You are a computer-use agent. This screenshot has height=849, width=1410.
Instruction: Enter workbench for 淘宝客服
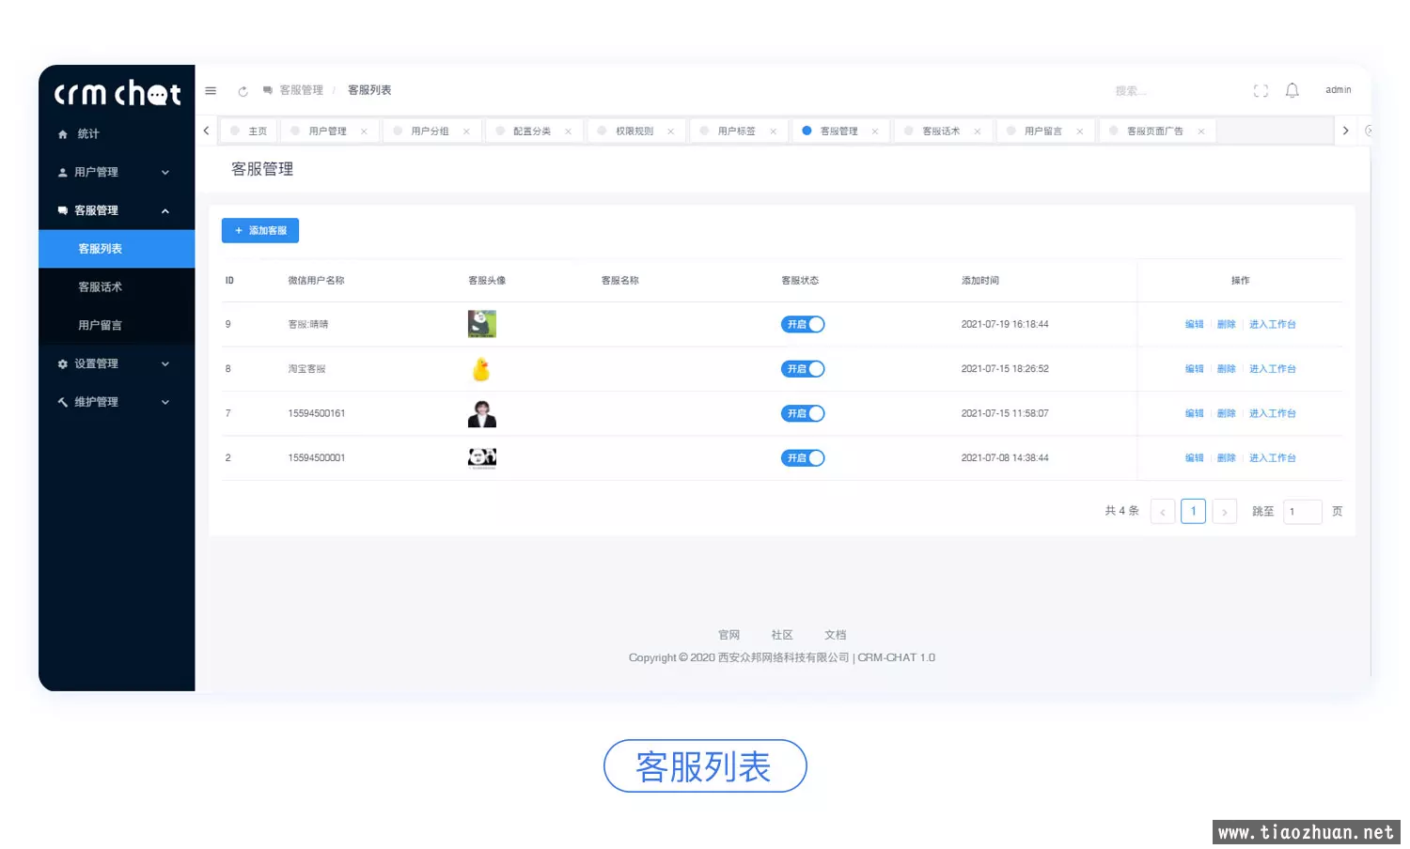tap(1272, 369)
